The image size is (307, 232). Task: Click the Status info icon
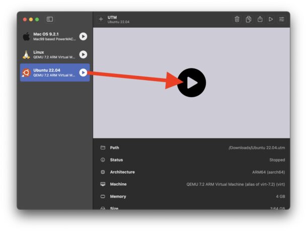(x=103, y=160)
